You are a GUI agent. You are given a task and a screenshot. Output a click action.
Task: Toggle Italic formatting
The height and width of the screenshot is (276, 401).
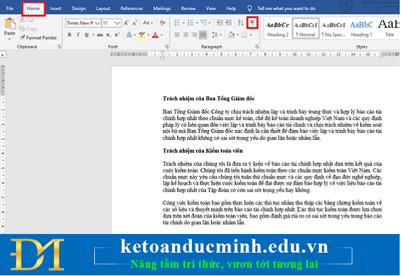pos(78,35)
